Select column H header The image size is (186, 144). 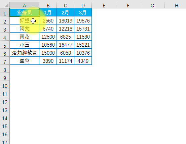tap(176, 5)
